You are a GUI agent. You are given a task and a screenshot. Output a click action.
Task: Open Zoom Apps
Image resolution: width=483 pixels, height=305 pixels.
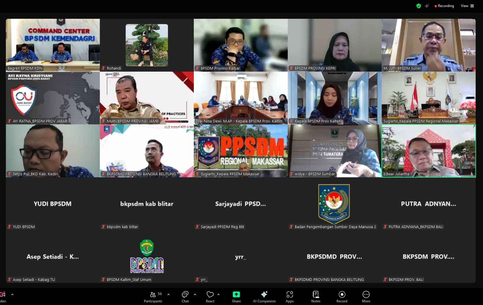coord(289,297)
